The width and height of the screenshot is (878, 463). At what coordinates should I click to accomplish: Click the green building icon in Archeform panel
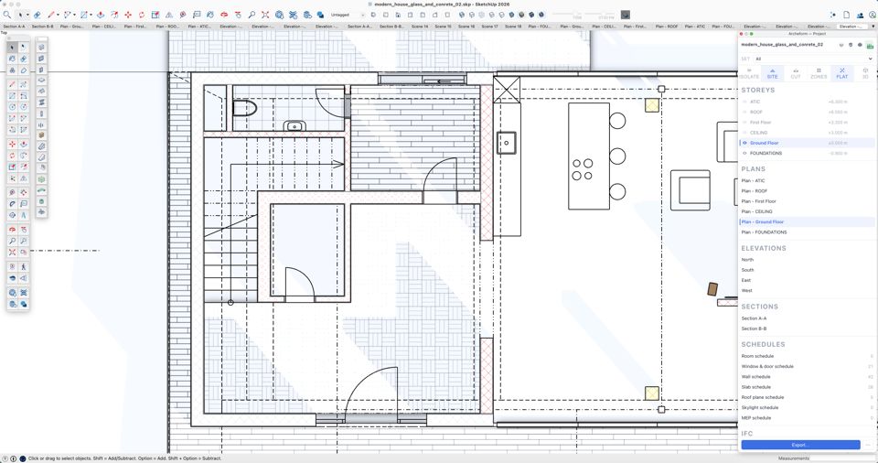[870, 46]
